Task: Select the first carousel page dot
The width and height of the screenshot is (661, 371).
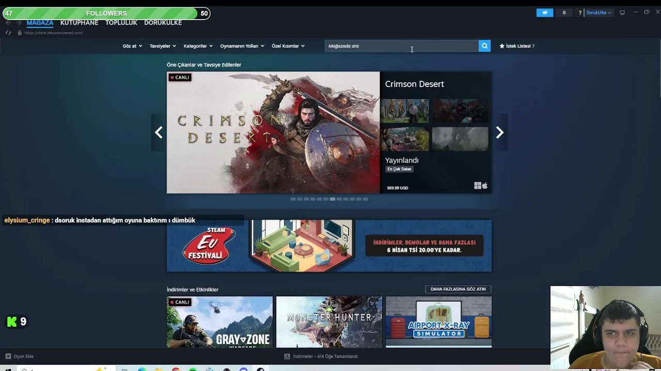Action: click(293, 199)
